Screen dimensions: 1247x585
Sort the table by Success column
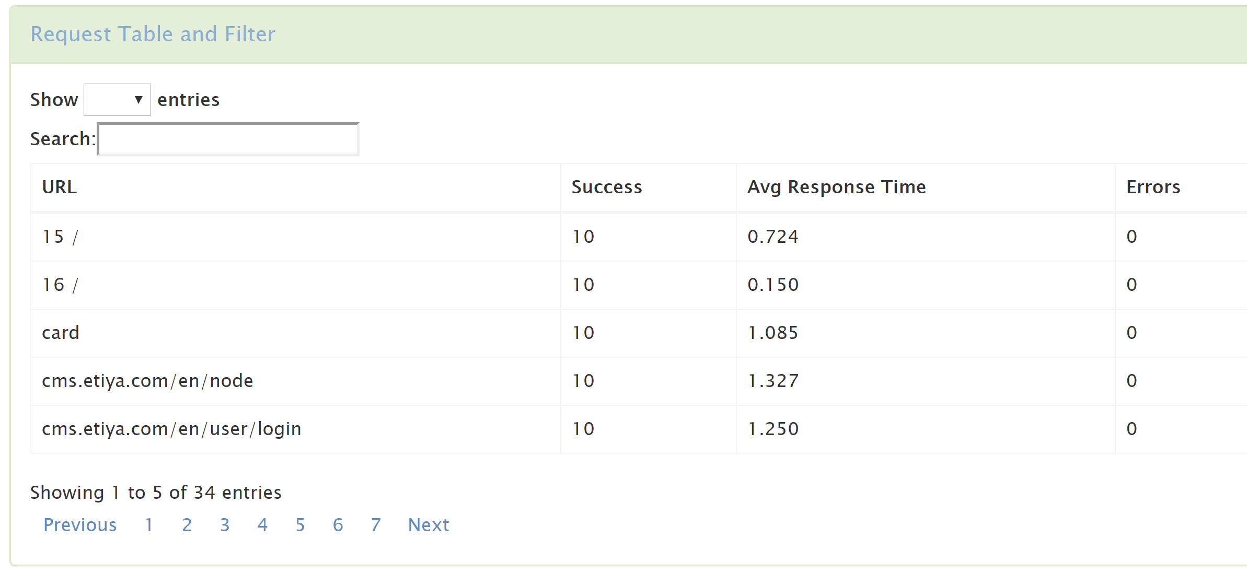pyautogui.click(x=606, y=186)
